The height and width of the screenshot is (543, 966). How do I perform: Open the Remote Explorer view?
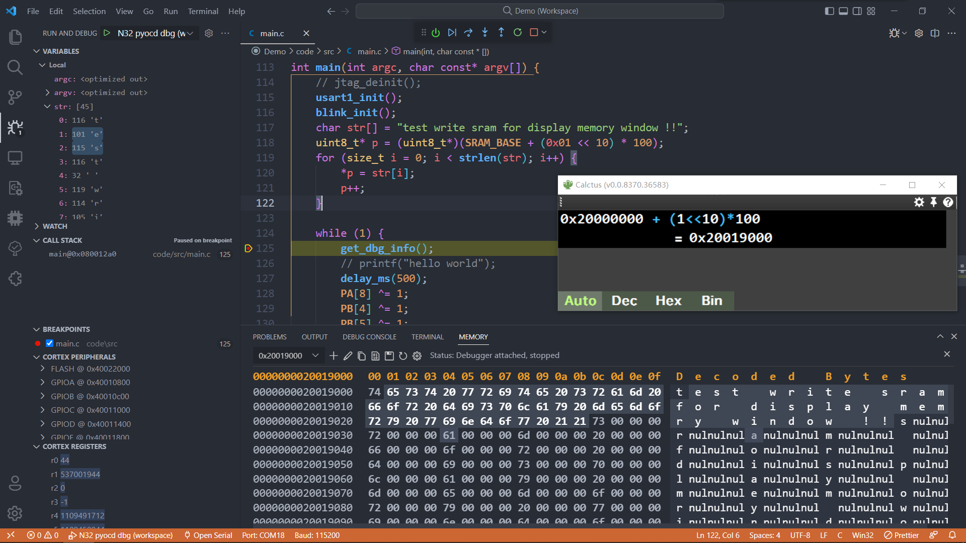(15, 157)
